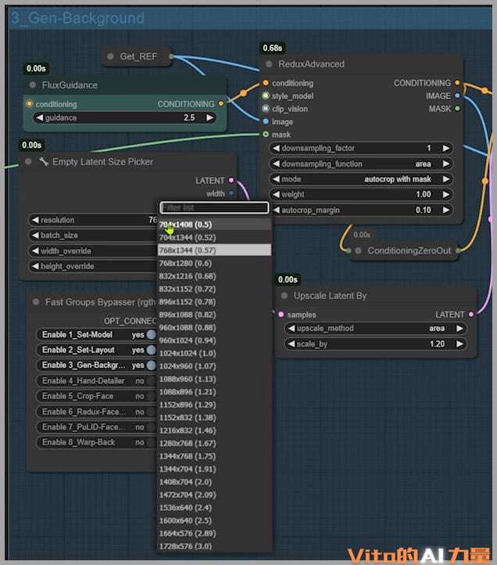Image resolution: width=497 pixels, height=565 pixels.
Task: Click the LATENT output socket of Size Picker
Action: coord(231,180)
